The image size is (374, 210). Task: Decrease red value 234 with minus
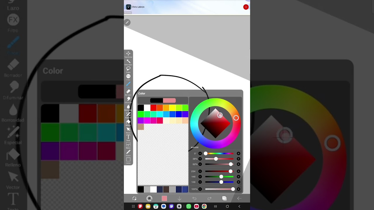[x=200, y=171]
